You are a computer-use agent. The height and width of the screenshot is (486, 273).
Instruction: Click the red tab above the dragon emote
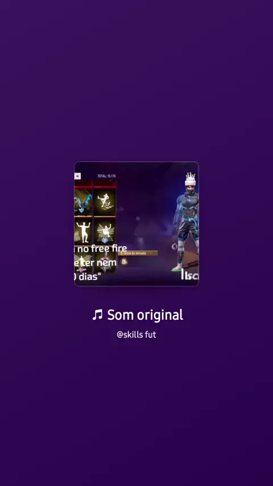coord(84,184)
